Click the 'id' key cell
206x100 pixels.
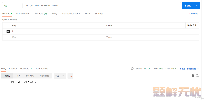[58, 32]
